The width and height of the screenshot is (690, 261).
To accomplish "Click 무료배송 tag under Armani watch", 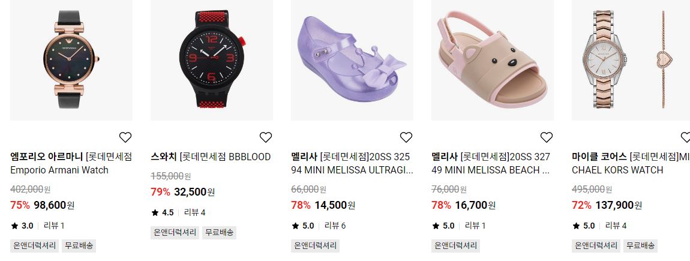I will coord(79,245).
